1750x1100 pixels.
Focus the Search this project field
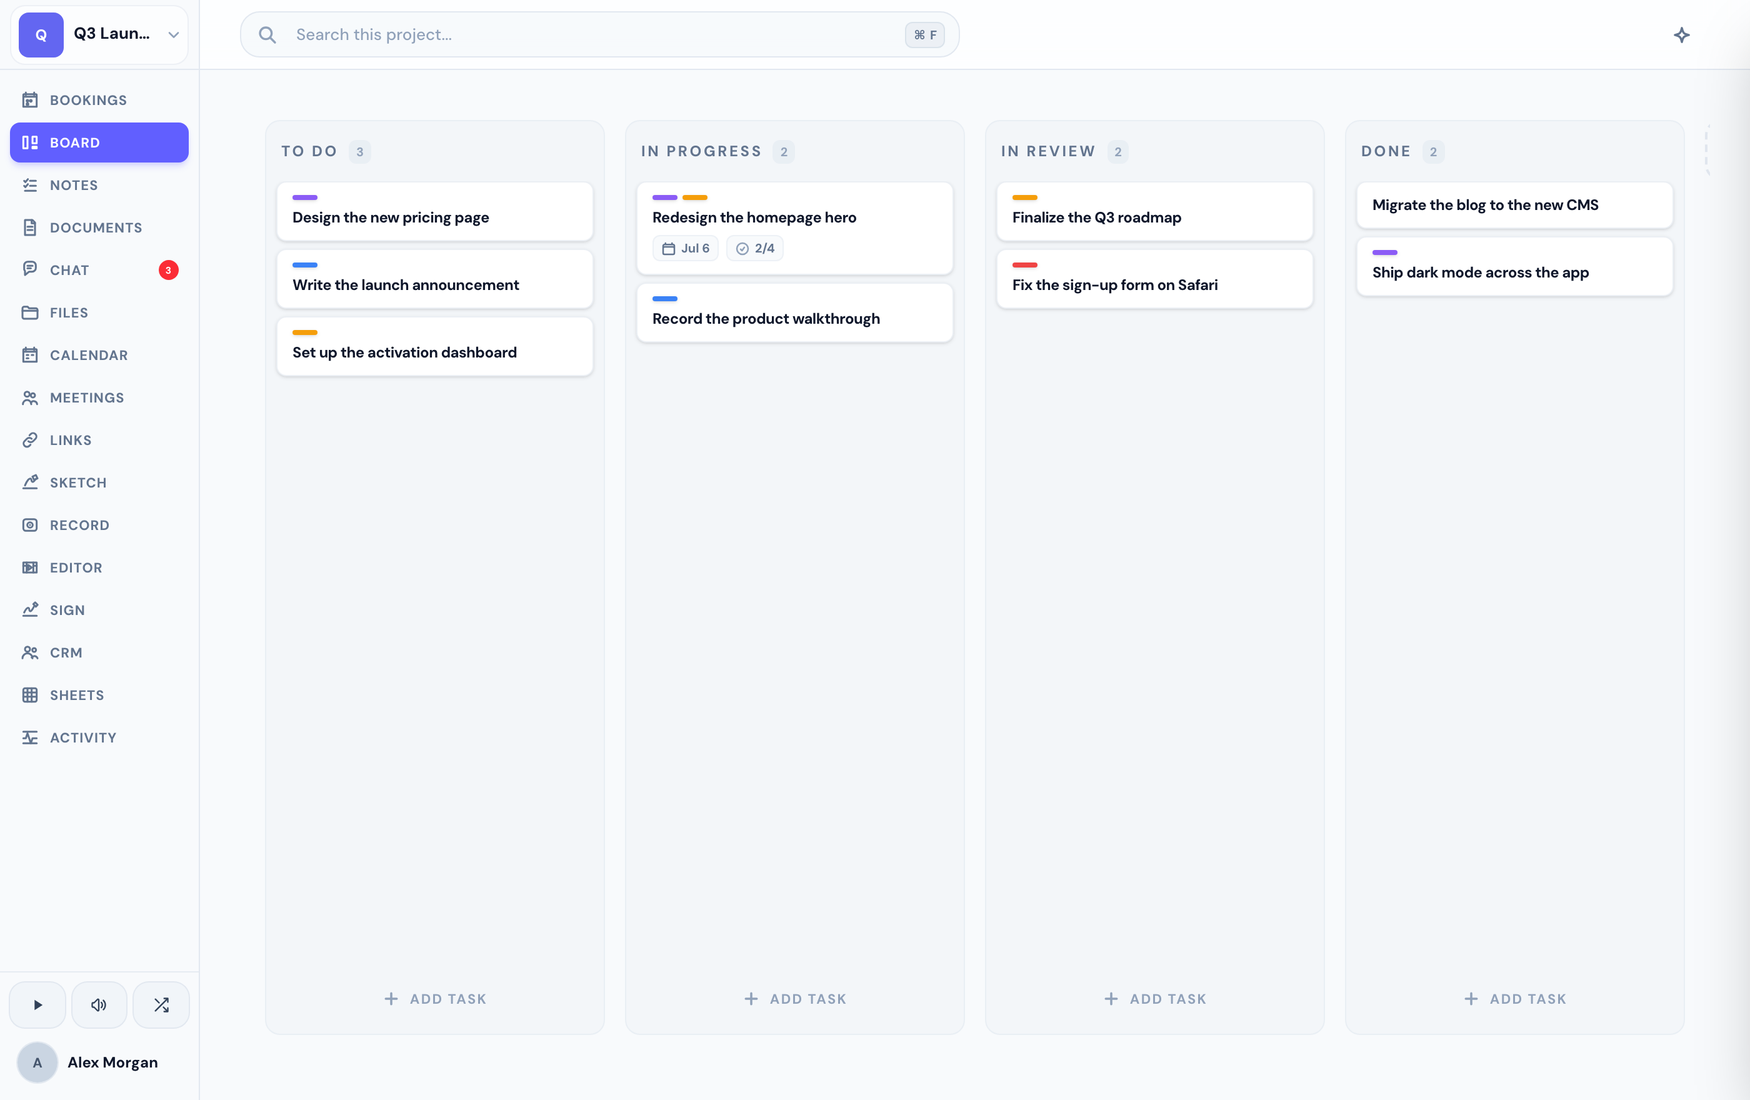(599, 35)
